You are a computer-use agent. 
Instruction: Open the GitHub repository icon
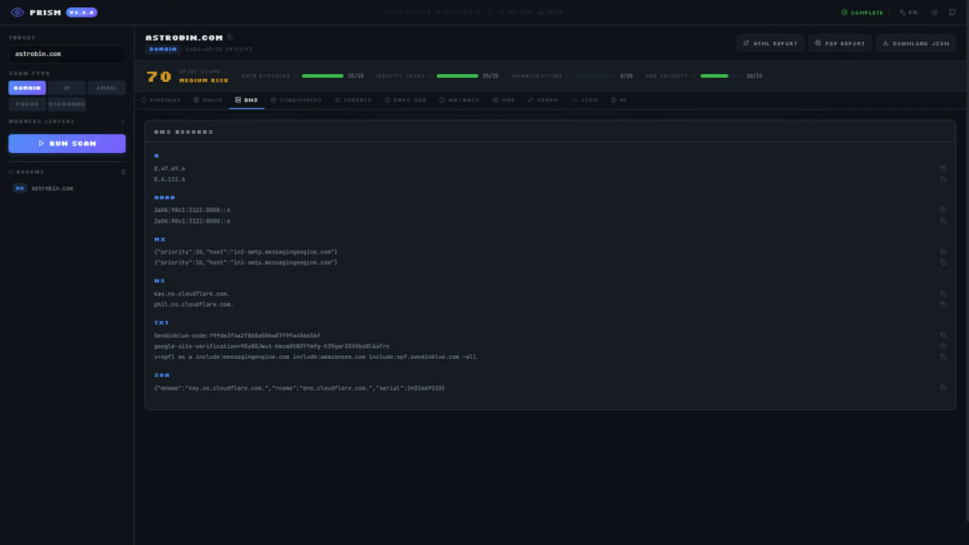click(x=952, y=12)
